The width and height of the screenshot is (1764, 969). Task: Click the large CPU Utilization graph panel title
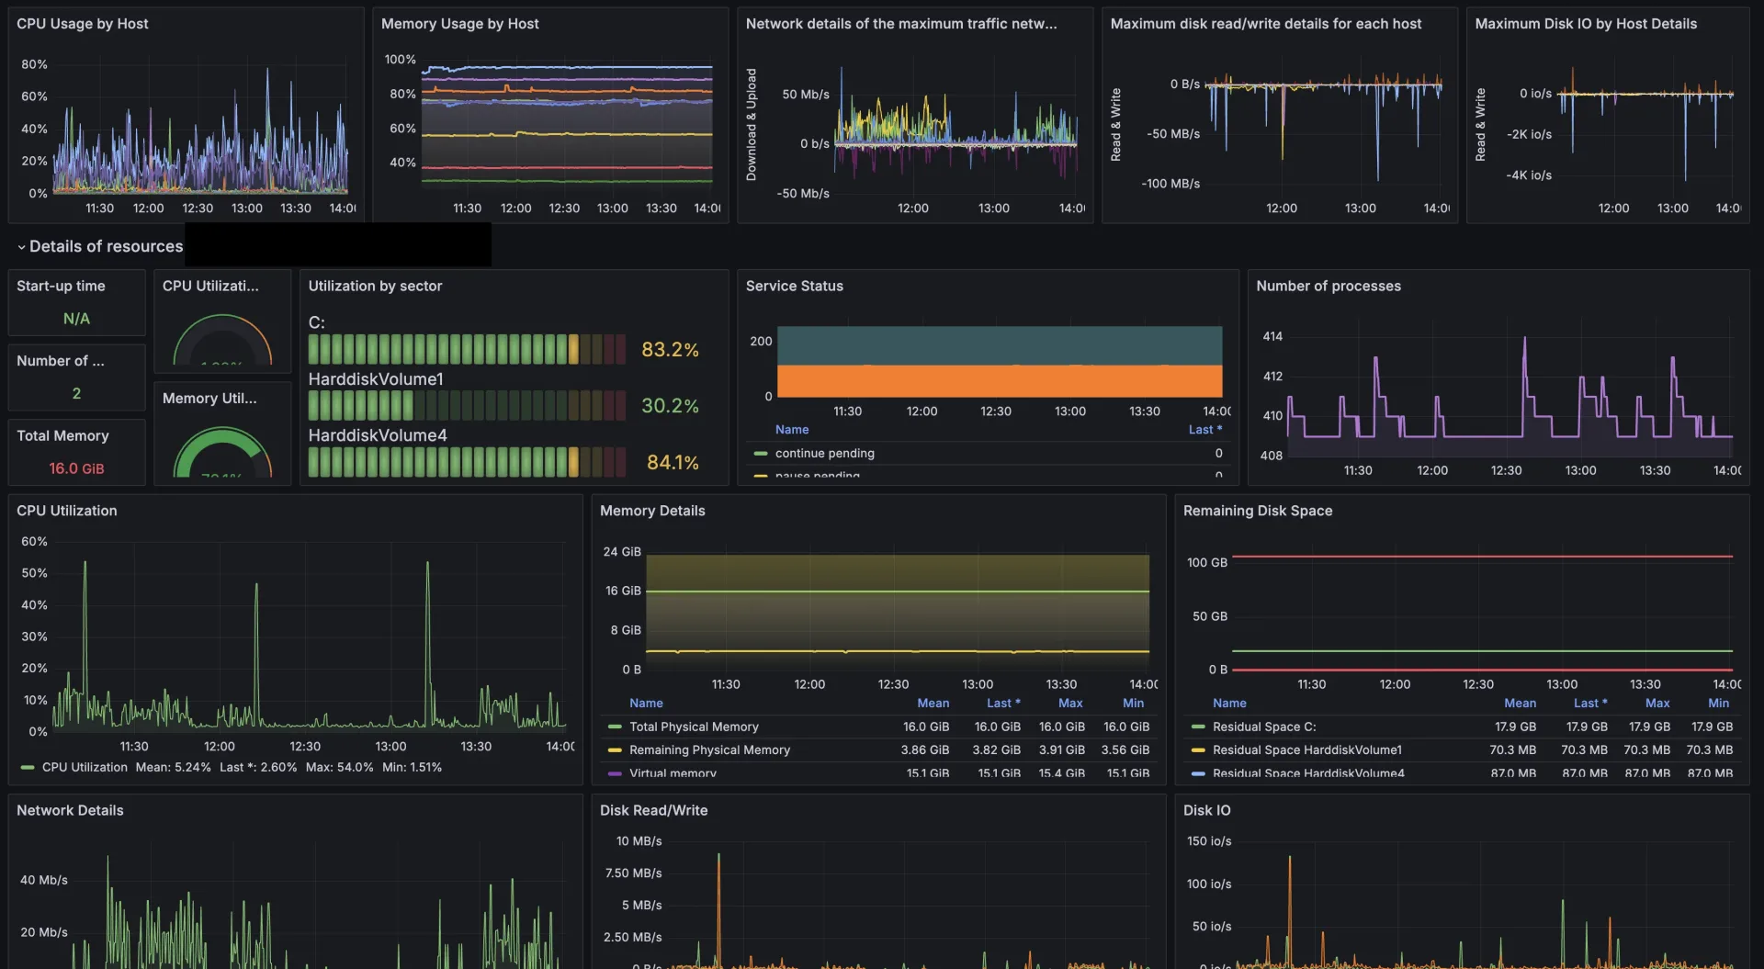pos(66,511)
